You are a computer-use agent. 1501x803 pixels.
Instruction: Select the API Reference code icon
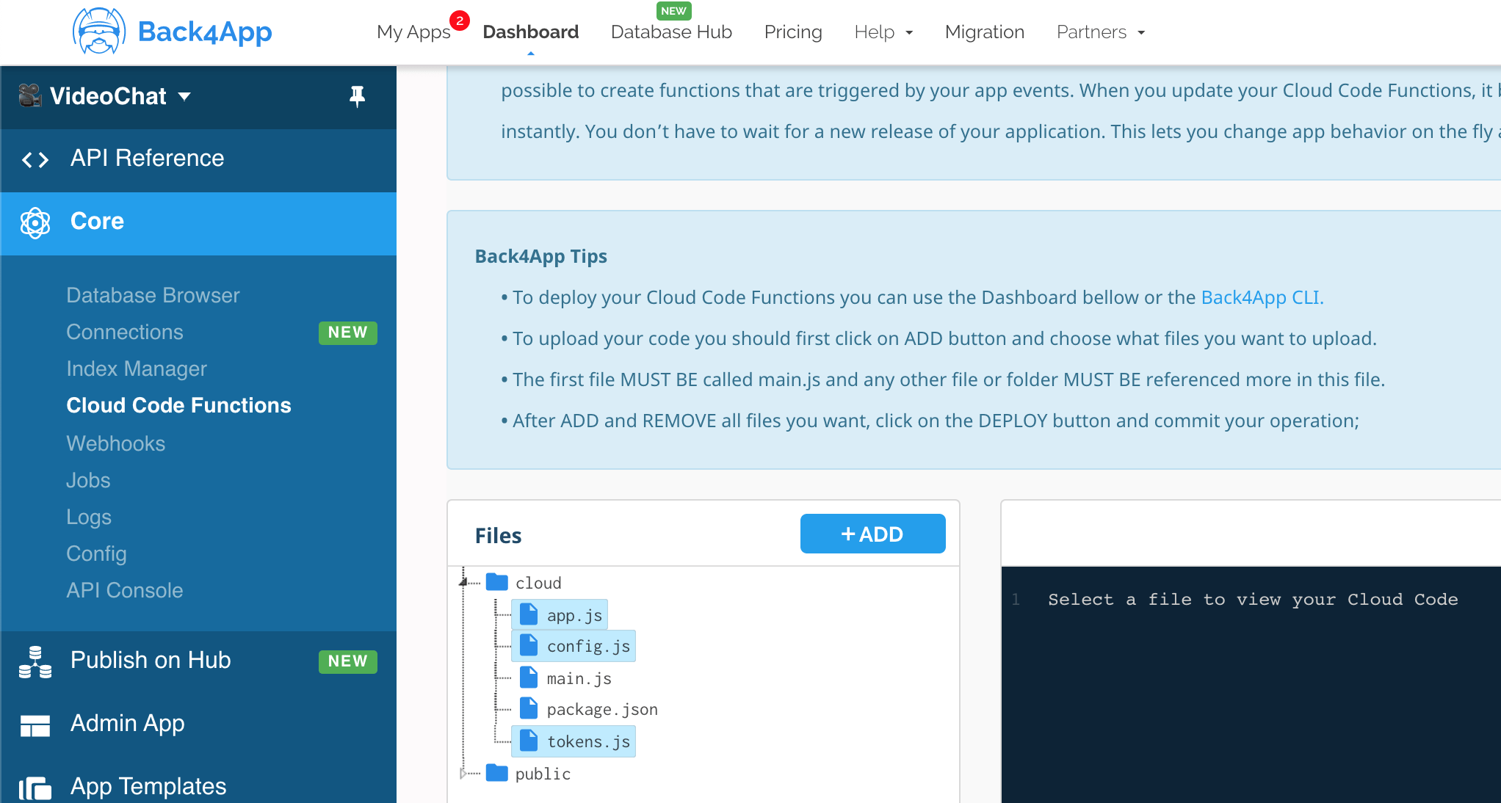[34, 159]
